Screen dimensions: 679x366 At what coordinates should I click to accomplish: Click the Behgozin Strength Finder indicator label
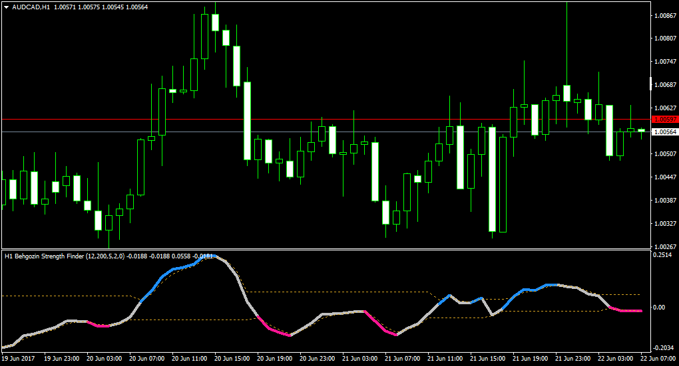[x=65, y=256]
